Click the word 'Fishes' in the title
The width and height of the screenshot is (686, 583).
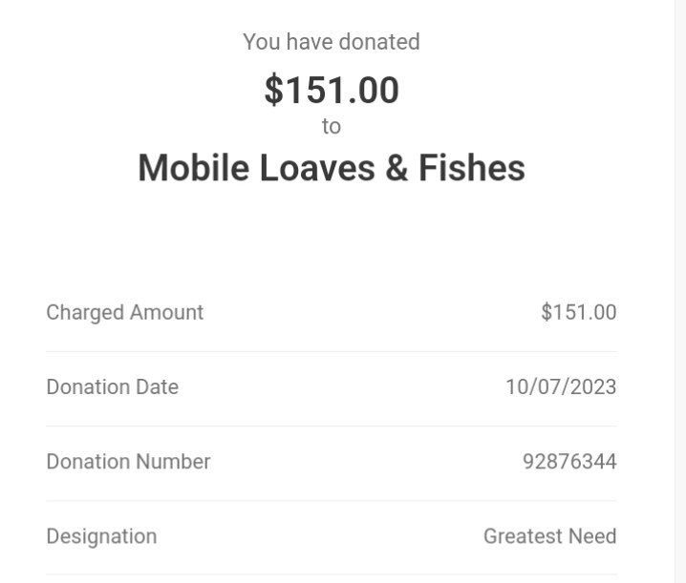click(x=472, y=168)
